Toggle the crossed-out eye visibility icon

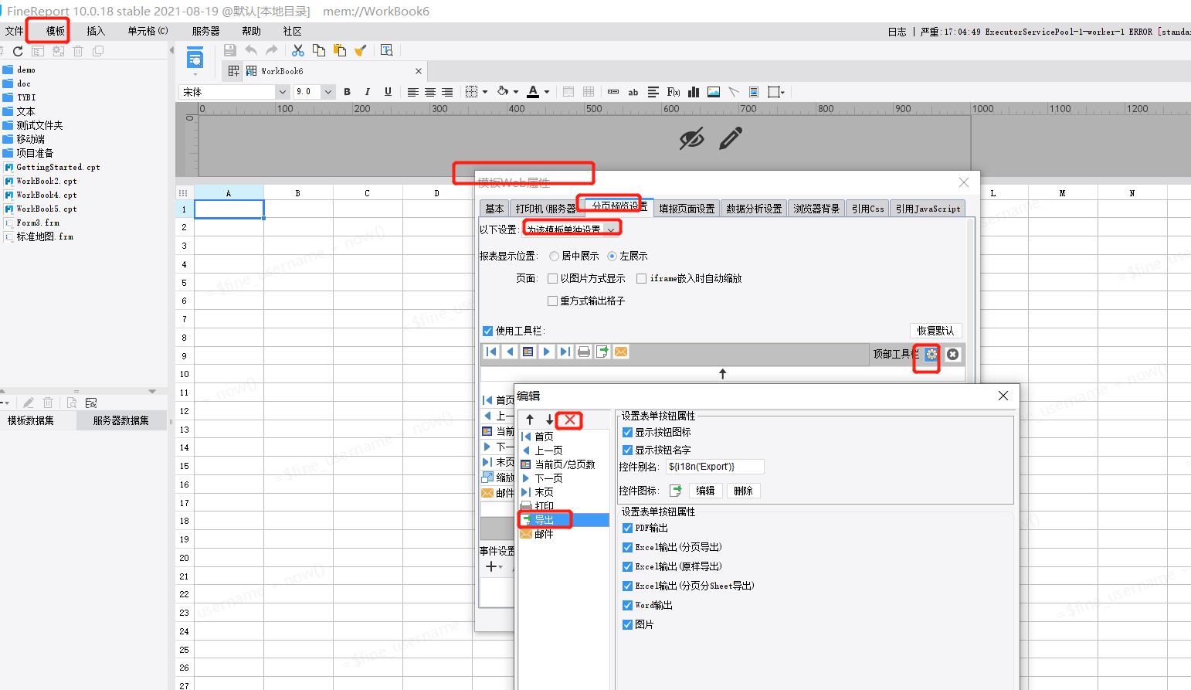click(691, 138)
